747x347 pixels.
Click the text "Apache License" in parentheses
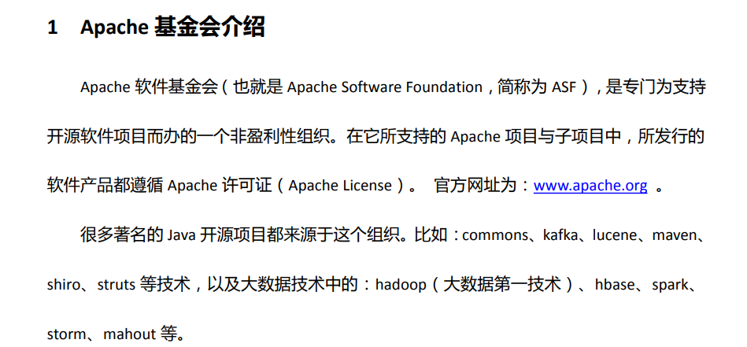340,186
